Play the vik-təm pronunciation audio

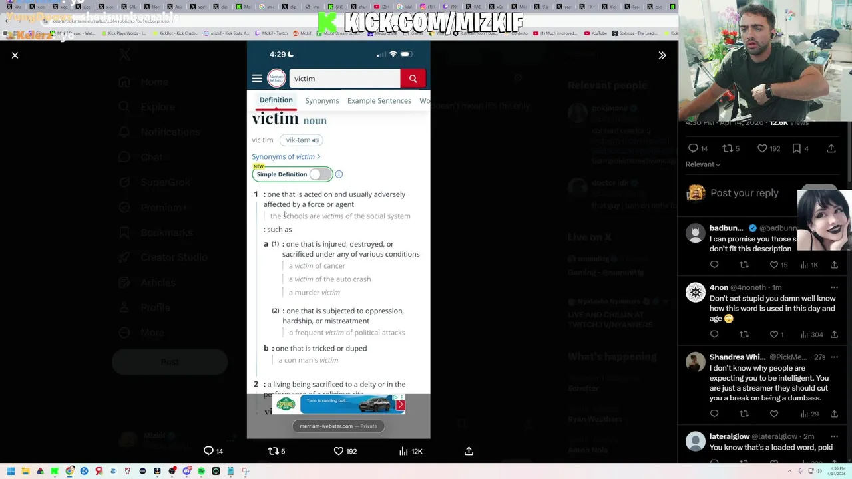[x=302, y=140]
